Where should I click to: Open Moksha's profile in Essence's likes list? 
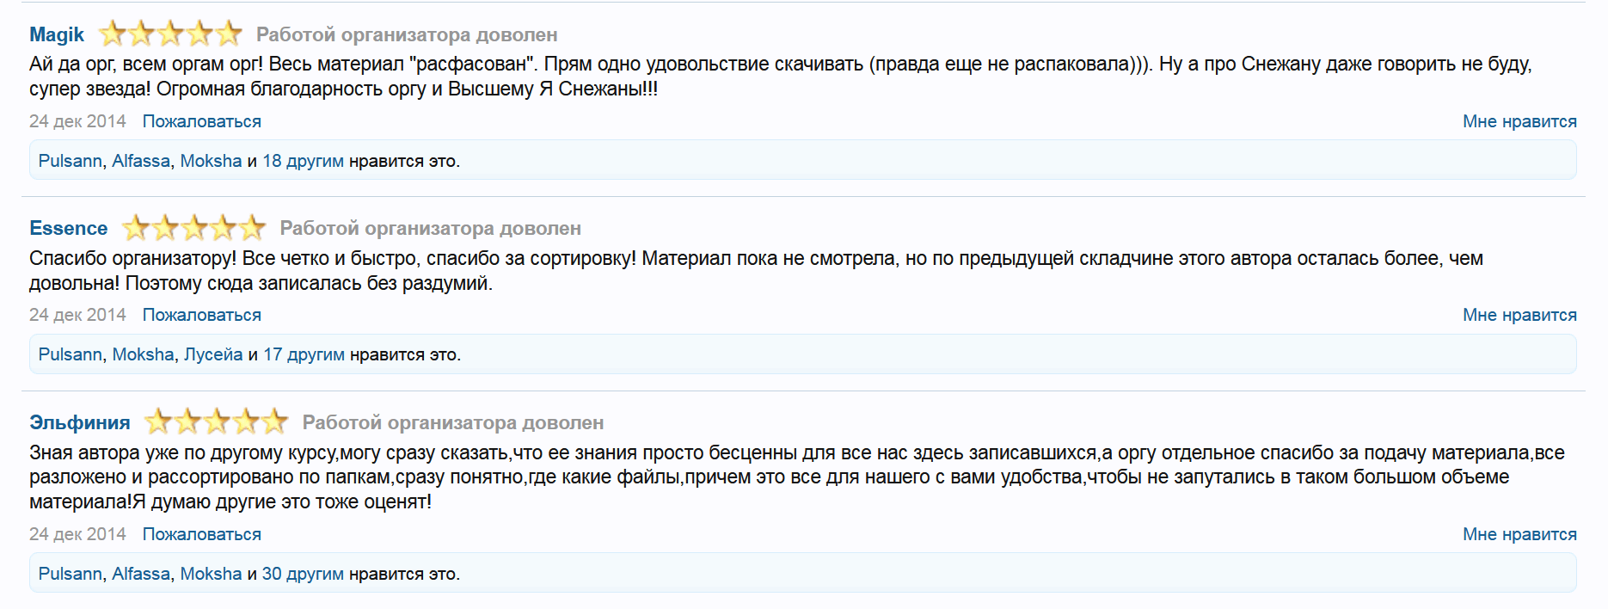(x=143, y=354)
